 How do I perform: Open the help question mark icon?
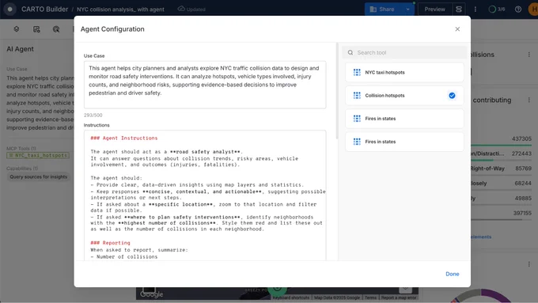pos(518,9)
